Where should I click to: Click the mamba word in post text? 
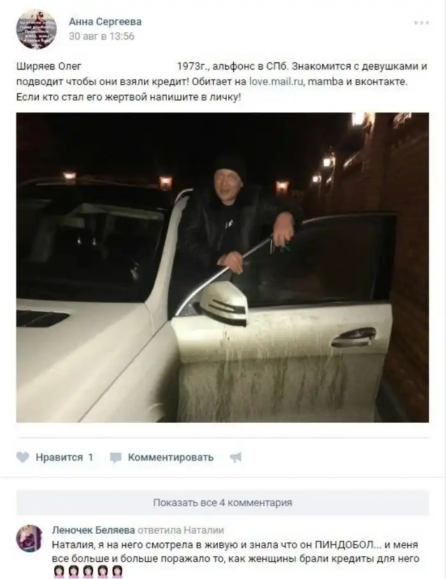point(326,81)
